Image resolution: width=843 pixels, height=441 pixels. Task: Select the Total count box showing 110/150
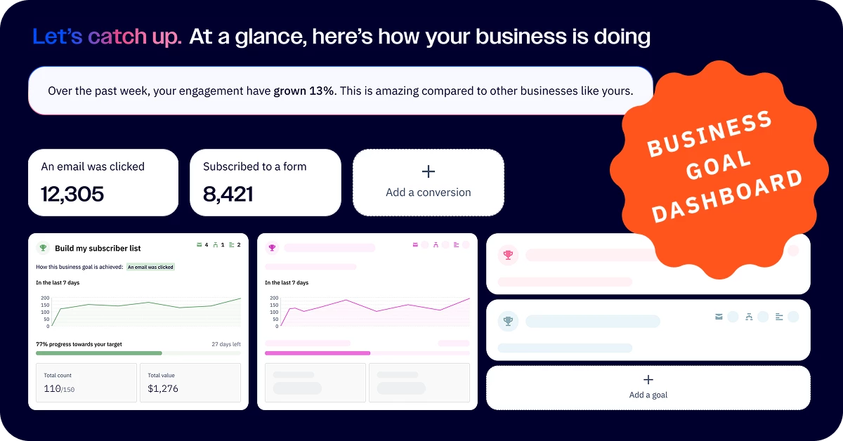86,383
